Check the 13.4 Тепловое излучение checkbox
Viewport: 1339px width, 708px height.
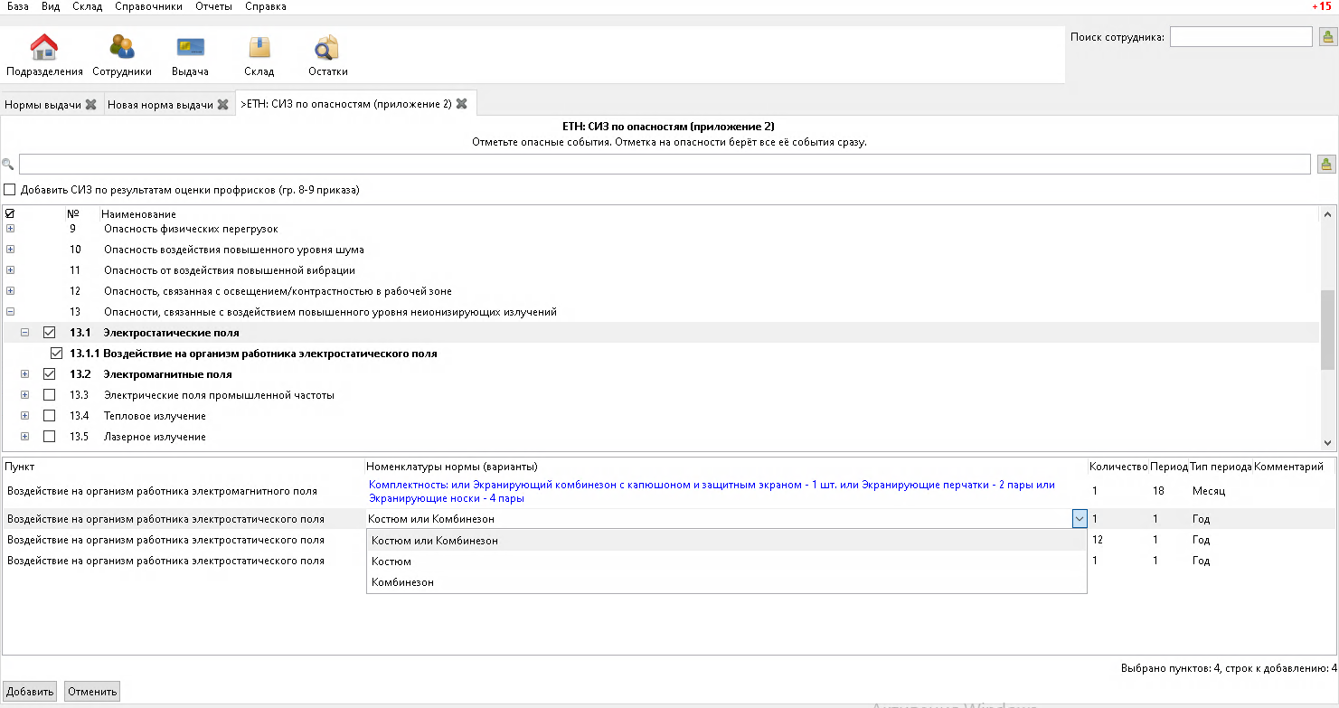(x=50, y=416)
